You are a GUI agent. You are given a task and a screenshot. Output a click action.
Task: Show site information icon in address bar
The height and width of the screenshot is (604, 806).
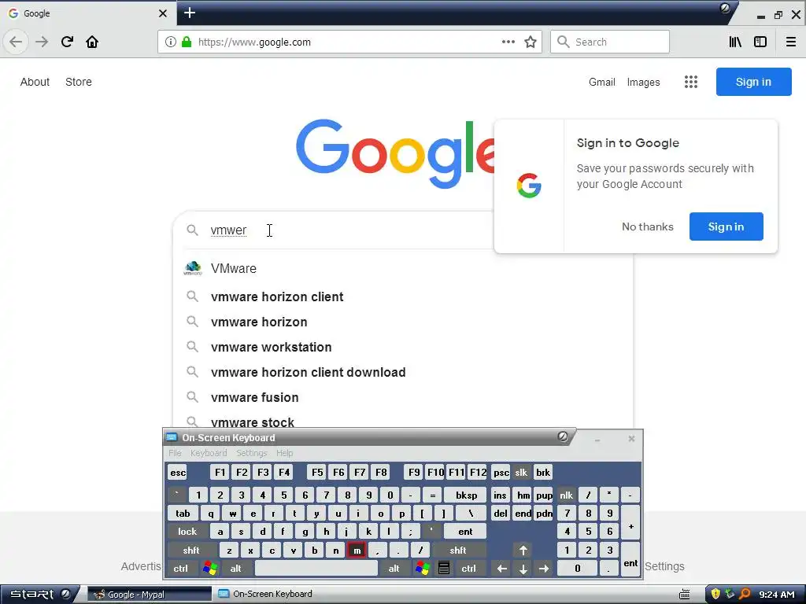[171, 42]
